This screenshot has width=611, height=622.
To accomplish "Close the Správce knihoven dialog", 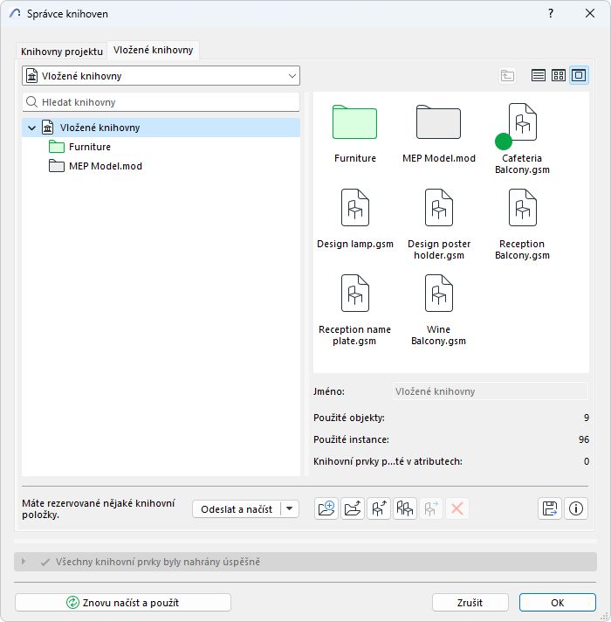I will pos(590,13).
